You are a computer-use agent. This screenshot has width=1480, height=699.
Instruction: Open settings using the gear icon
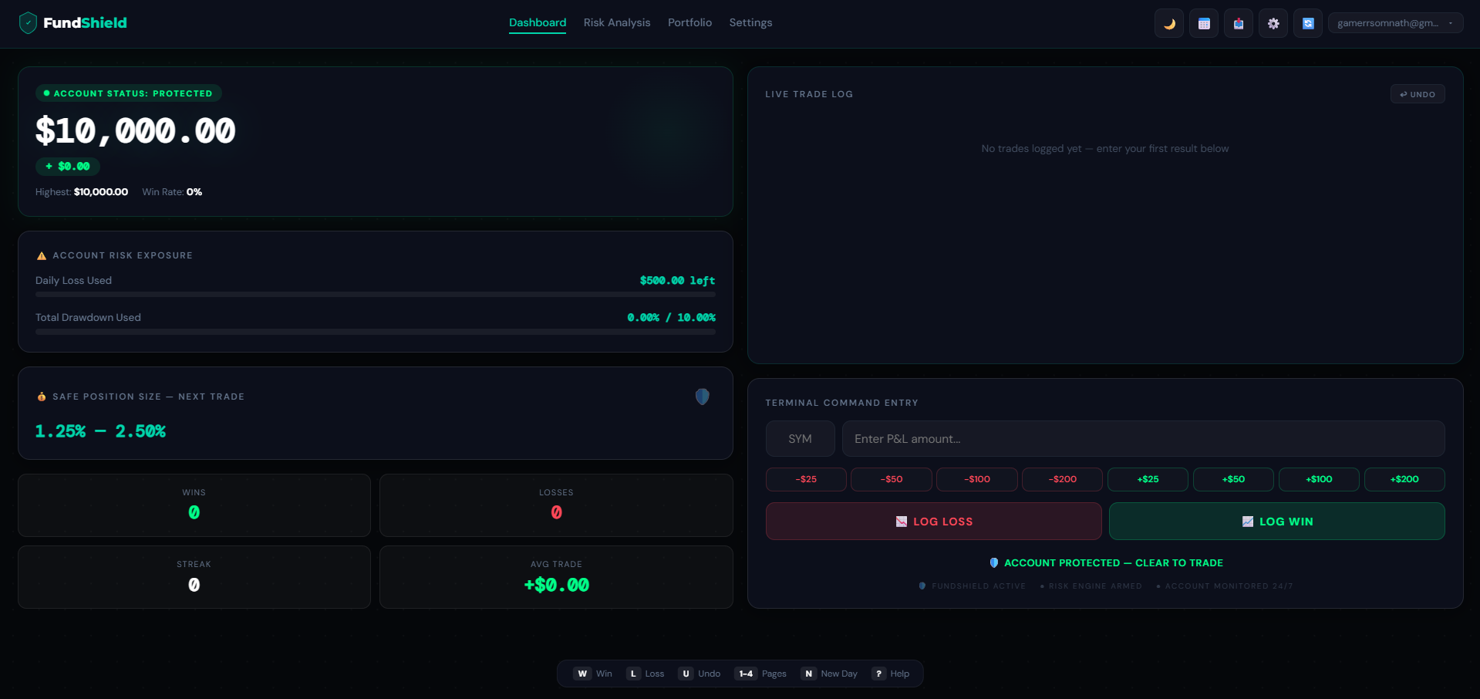[x=1273, y=23]
